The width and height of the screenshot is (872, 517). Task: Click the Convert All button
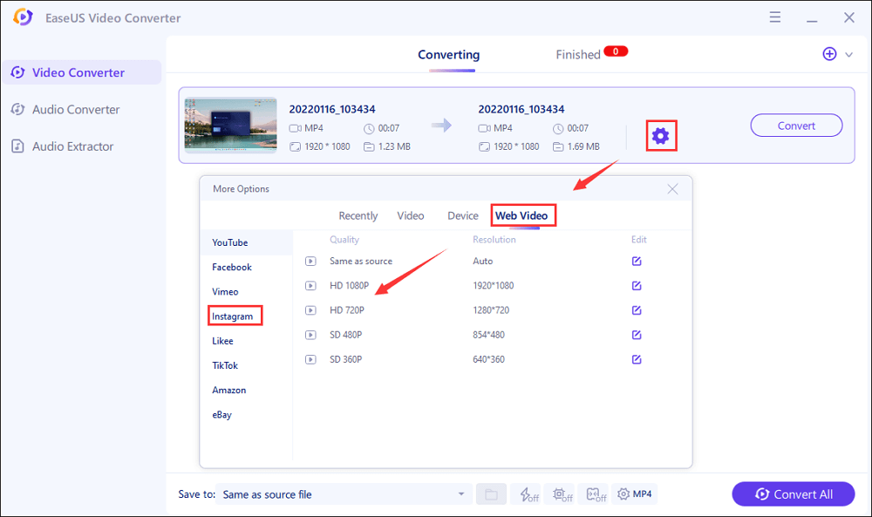(x=794, y=494)
